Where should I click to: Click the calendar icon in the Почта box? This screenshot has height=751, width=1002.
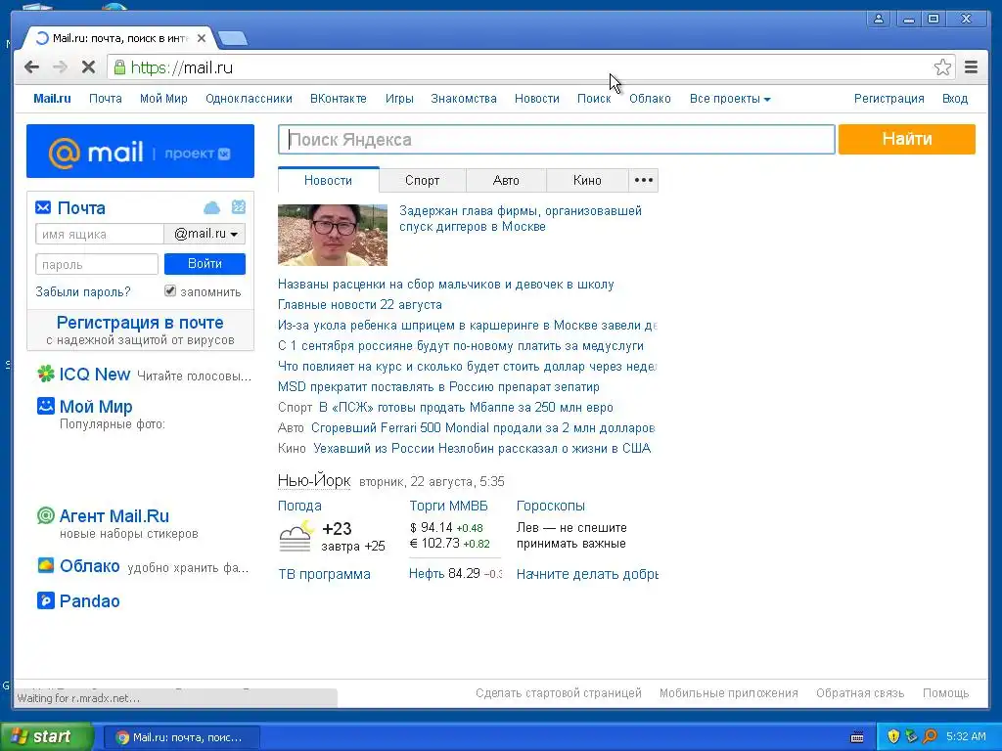239,207
